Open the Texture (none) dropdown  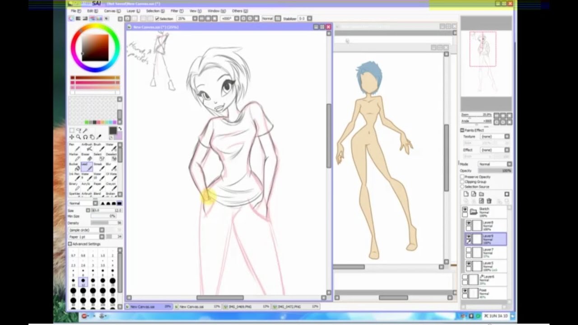pyautogui.click(x=507, y=136)
